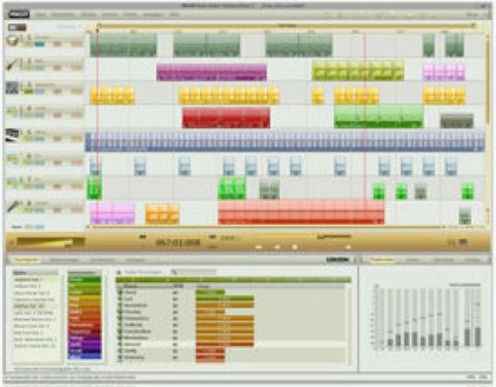Click the keyboard icon on the fifth track
This screenshot has height=387, width=496.
pyautogui.click(x=13, y=135)
